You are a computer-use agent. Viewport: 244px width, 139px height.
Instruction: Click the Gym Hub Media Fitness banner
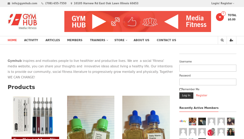(x=138, y=21)
